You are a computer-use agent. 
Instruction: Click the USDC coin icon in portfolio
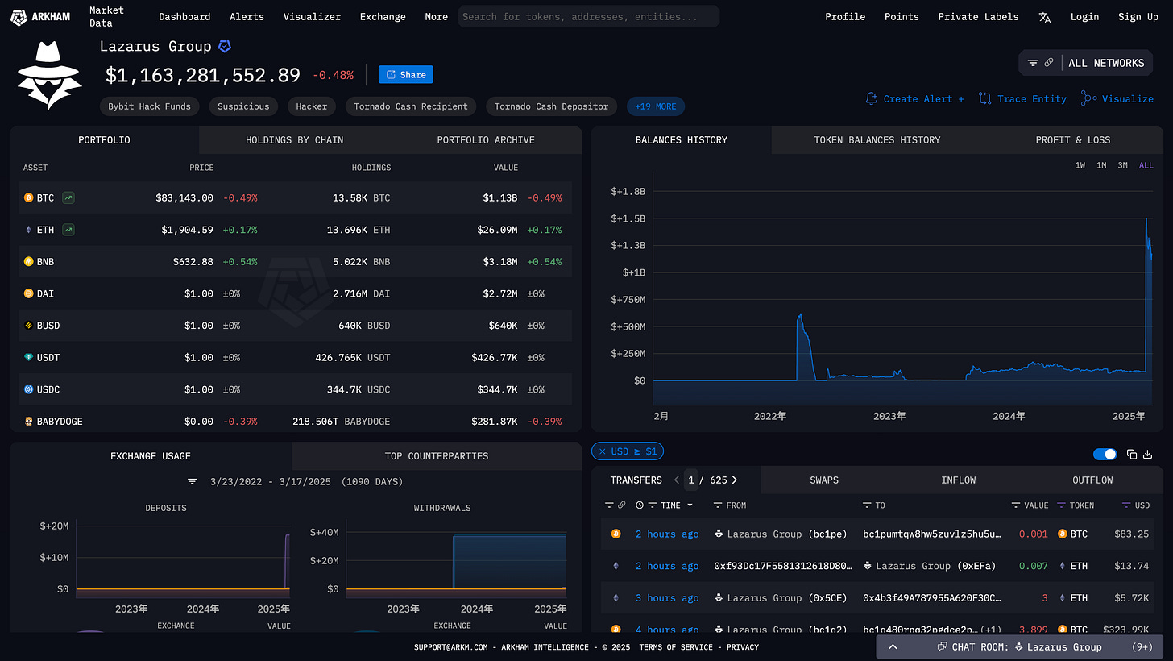[x=29, y=389]
